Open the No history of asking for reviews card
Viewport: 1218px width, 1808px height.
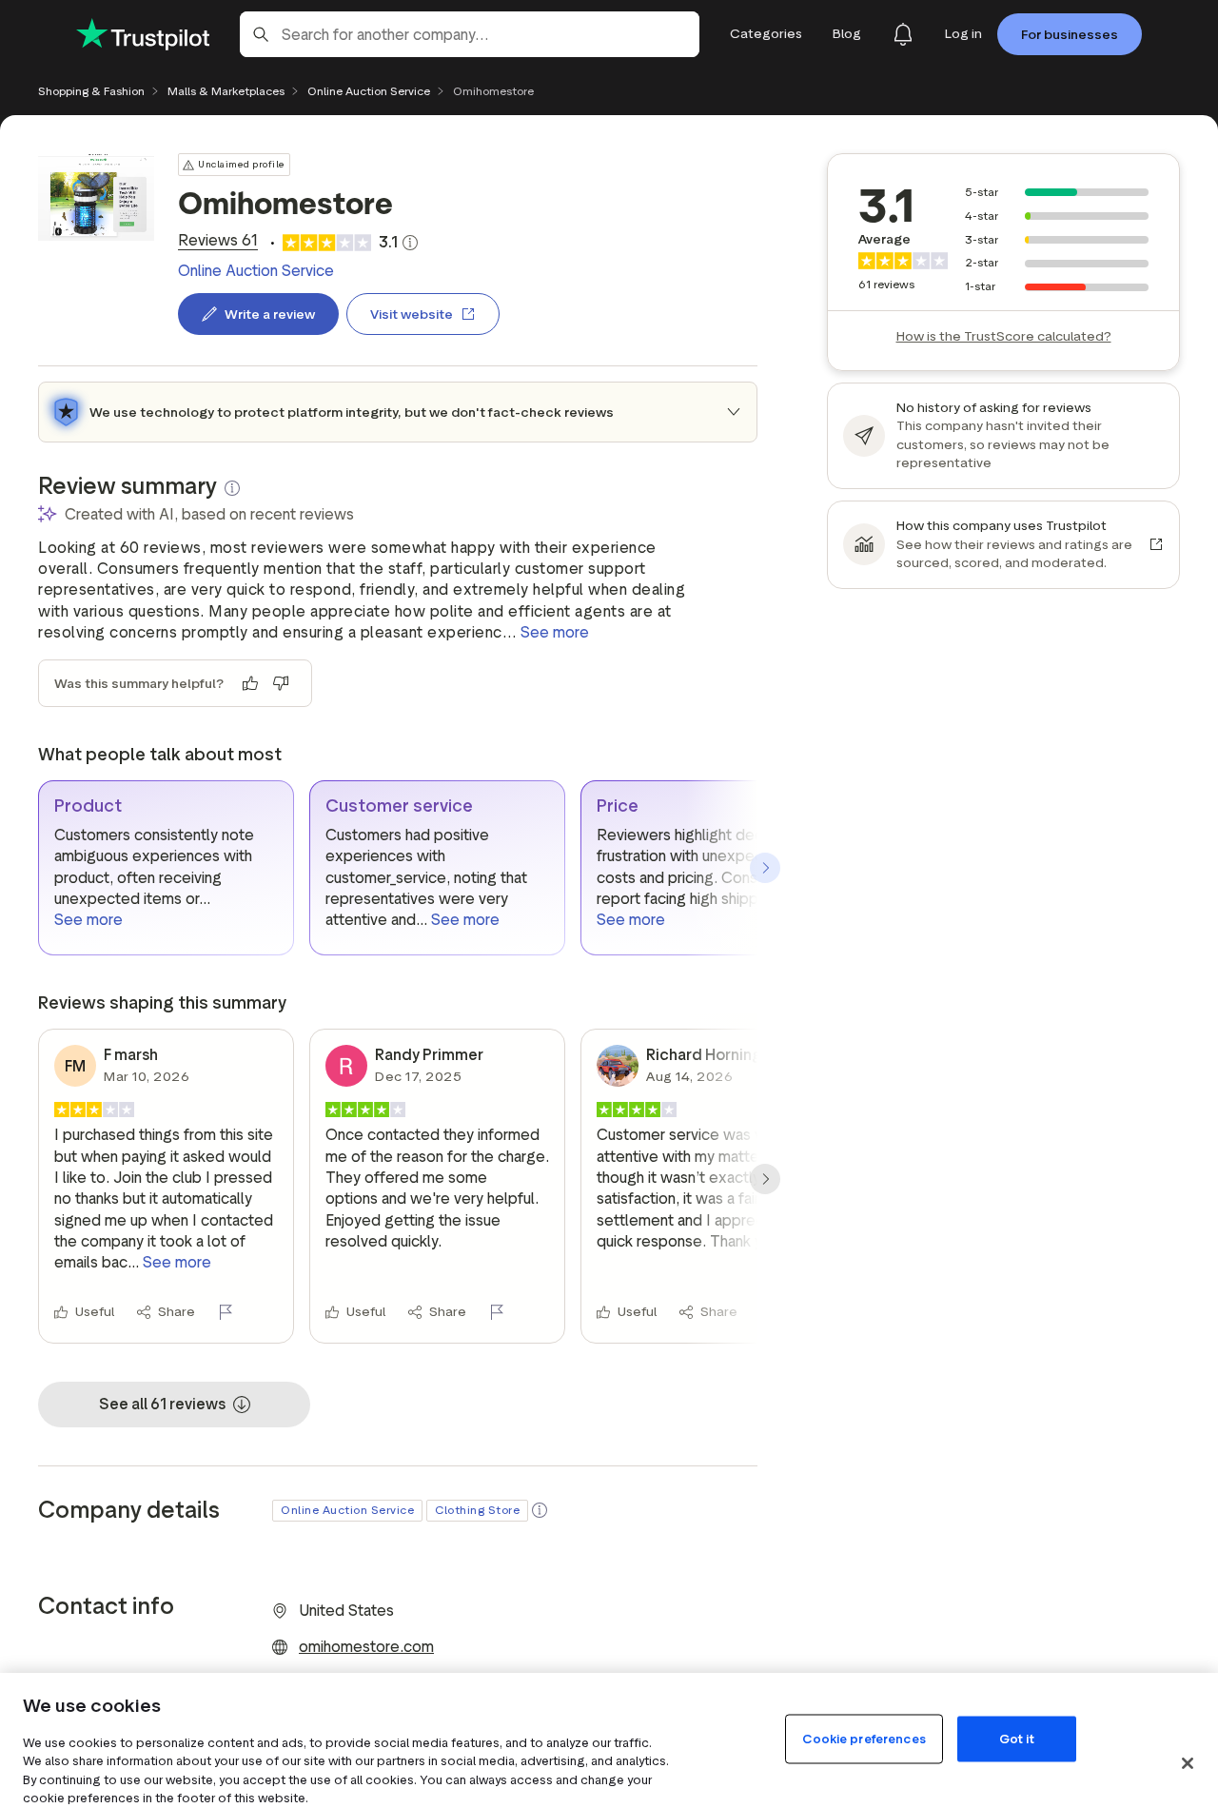point(1003,436)
